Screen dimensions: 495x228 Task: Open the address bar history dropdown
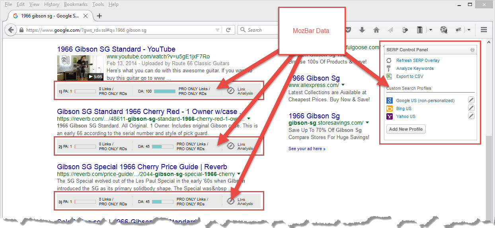(x=217, y=30)
